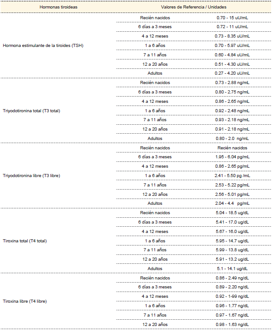The height and width of the screenshot is (330, 272).
Task: Click the "0.72 - 11 uU/mL" cell
Action: click(232, 27)
